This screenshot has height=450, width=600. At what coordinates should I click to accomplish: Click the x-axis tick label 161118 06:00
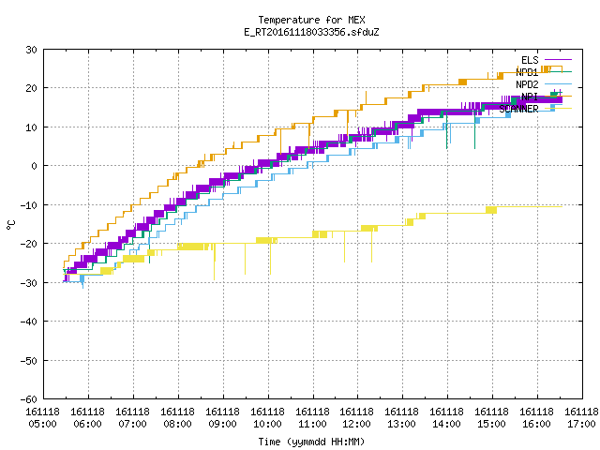[x=87, y=418]
